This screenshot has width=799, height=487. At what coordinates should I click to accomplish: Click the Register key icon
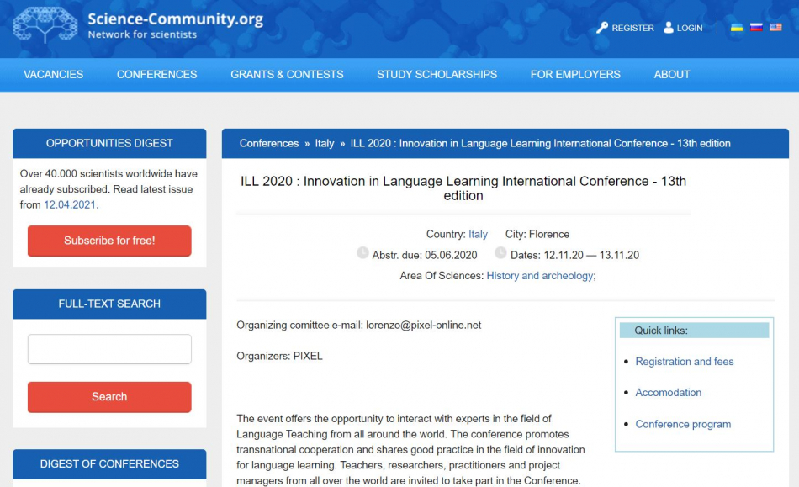(602, 28)
